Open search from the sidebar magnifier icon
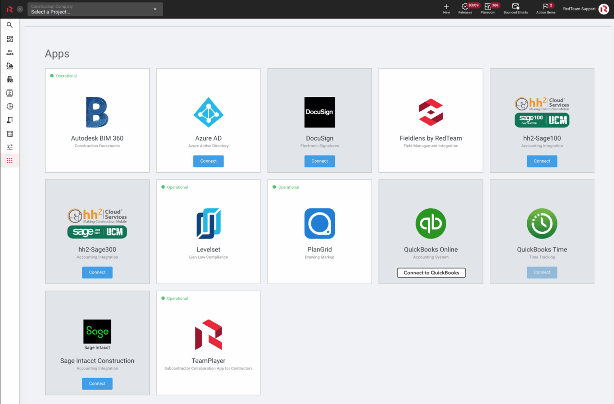Viewport: 614px width, 404px height. 10,25
